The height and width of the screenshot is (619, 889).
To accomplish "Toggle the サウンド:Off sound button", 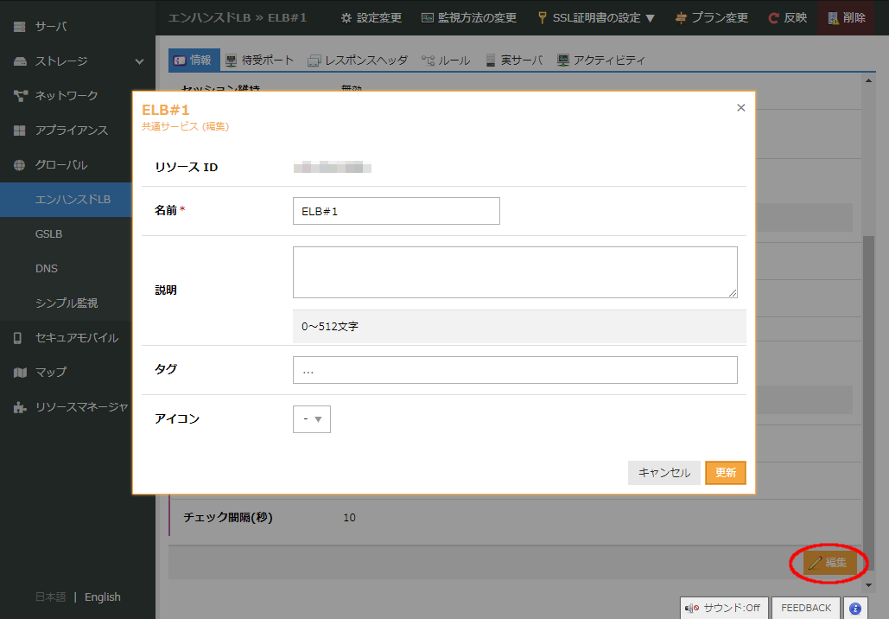I will [723, 608].
